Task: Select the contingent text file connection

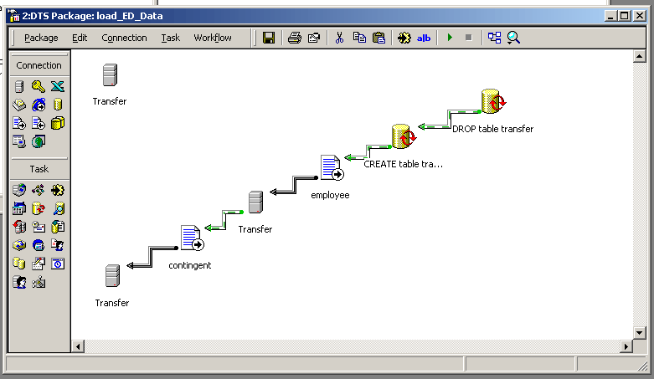Action: [192, 238]
